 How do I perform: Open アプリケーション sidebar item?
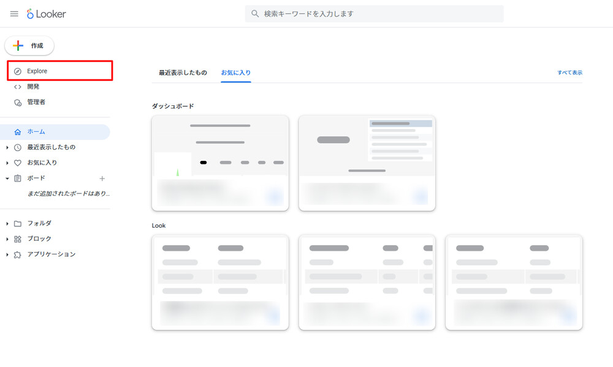(x=51, y=254)
